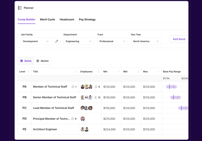
Task: Open the Geo Tear North America dropdown
Action: [146, 41]
